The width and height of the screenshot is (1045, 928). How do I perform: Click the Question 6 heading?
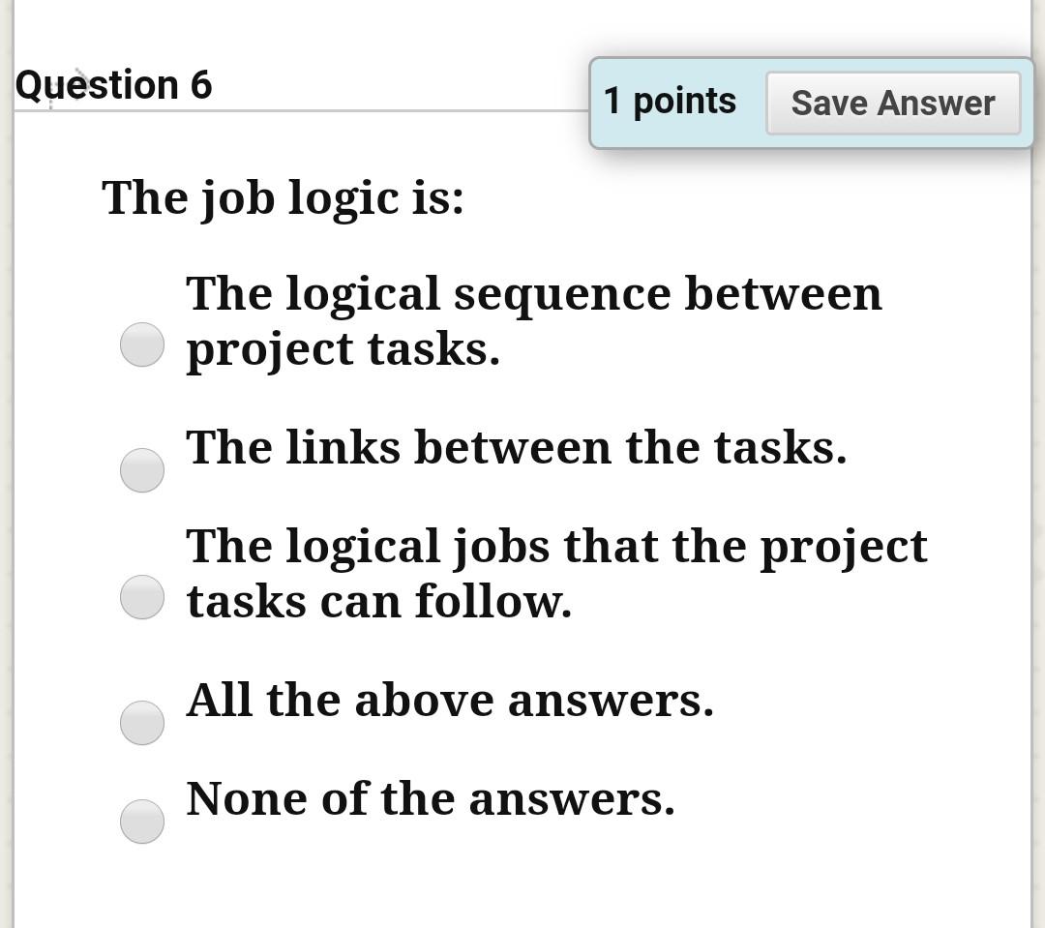(x=114, y=85)
